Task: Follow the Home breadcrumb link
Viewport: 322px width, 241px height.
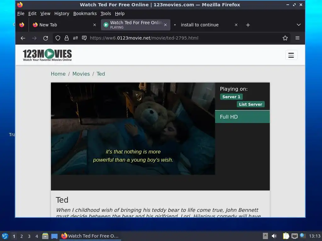Action: (58, 74)
